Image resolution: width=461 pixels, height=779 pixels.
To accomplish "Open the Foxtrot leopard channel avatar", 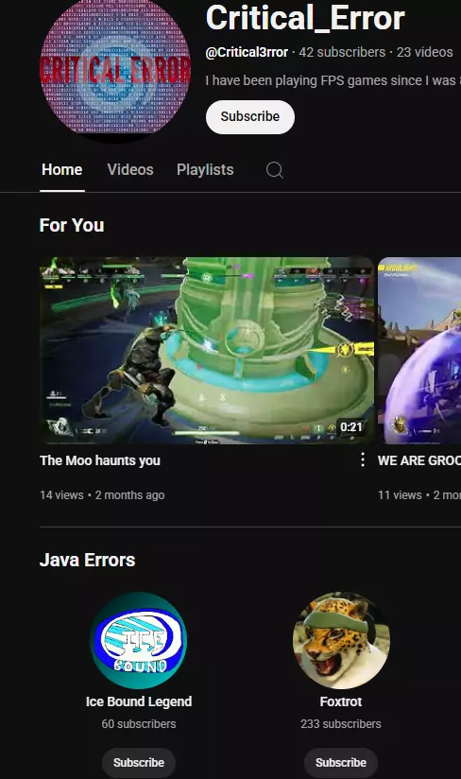I will (x=341, y=640).
